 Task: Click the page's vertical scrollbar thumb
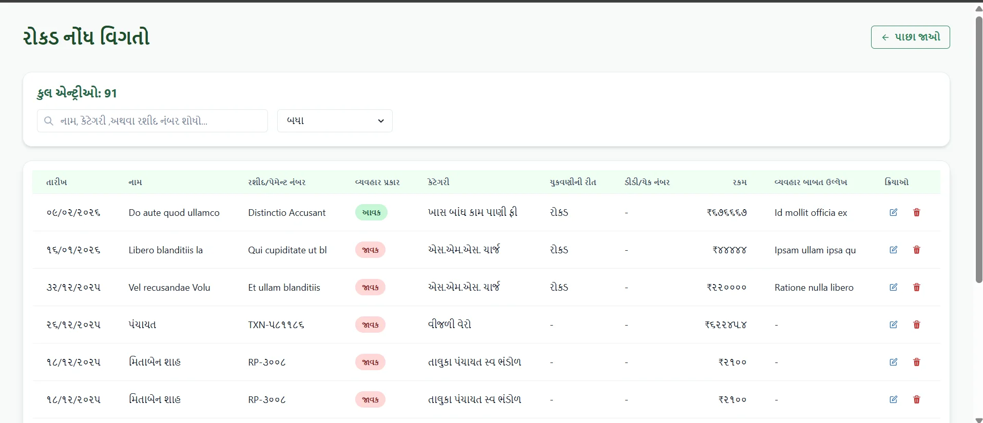coord(978,149)
